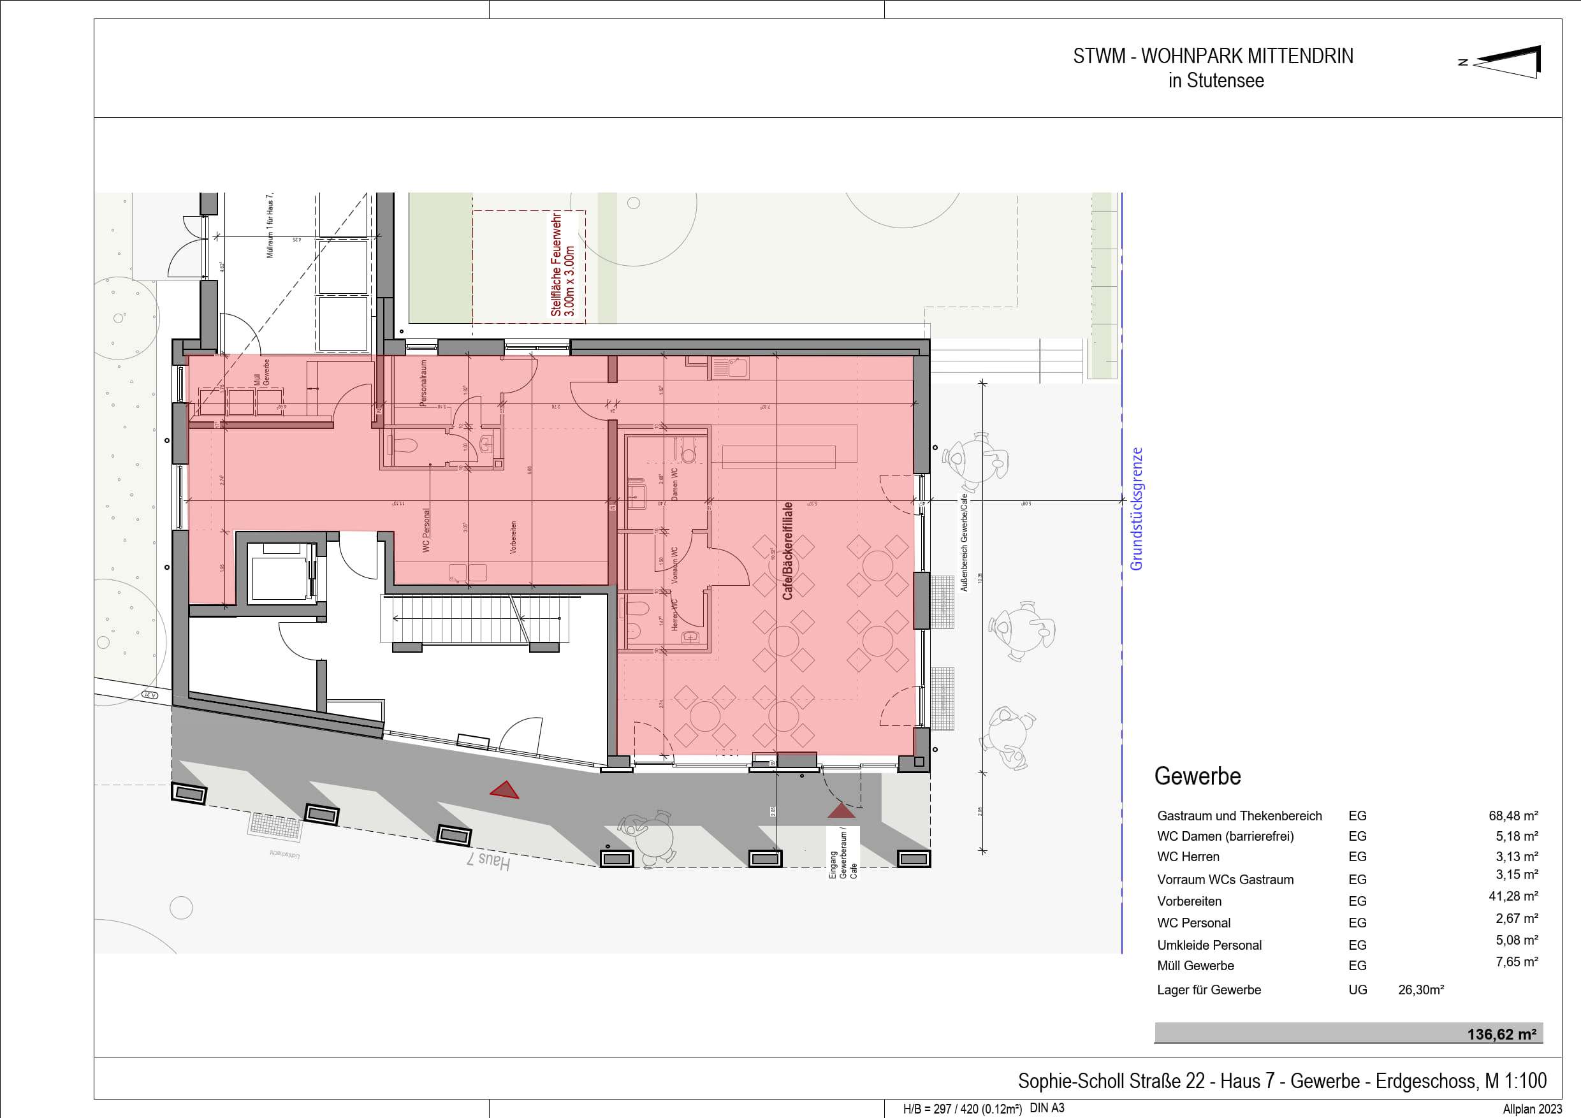
Task: Click the '3.00m x 3.00m' dimension text
Action: click(569, 282)
